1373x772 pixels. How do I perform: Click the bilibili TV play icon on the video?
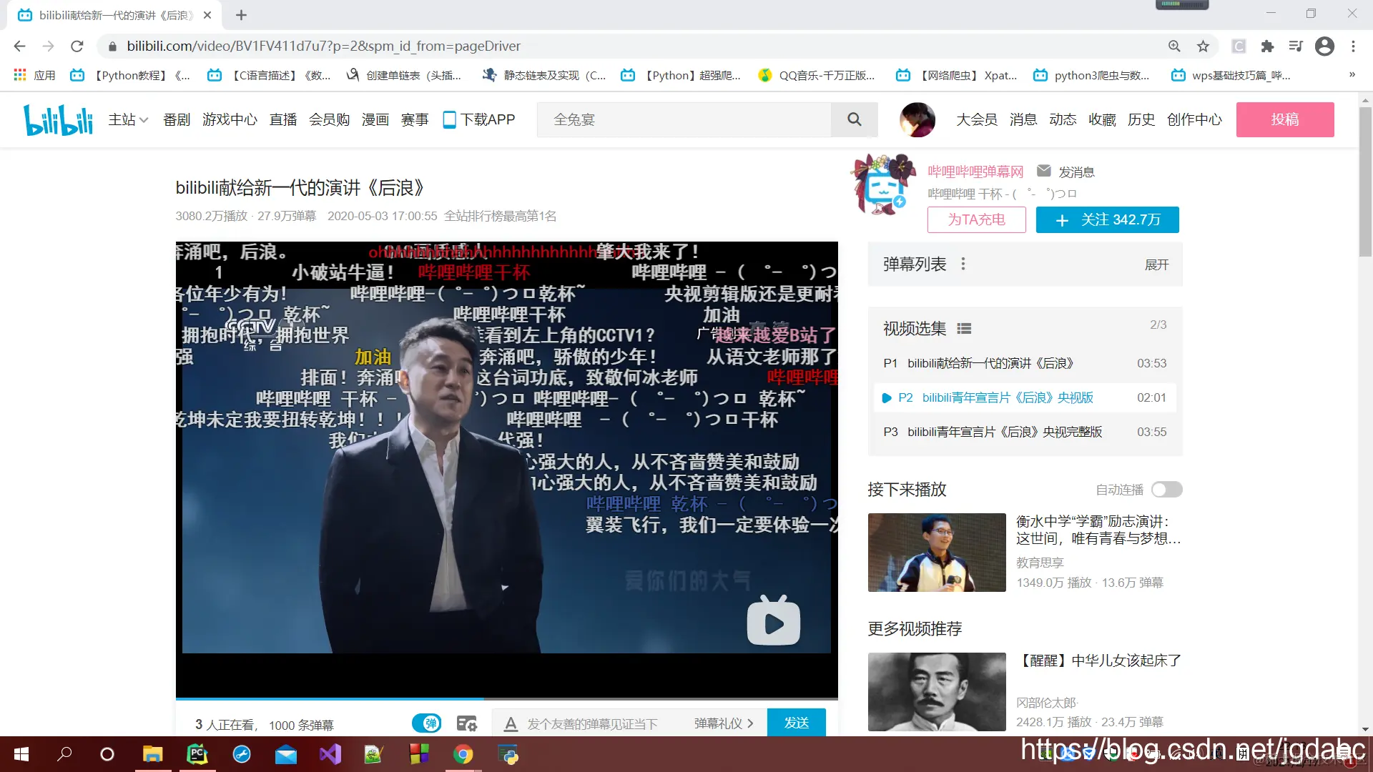pyautogui.click(x=773, y=621)
